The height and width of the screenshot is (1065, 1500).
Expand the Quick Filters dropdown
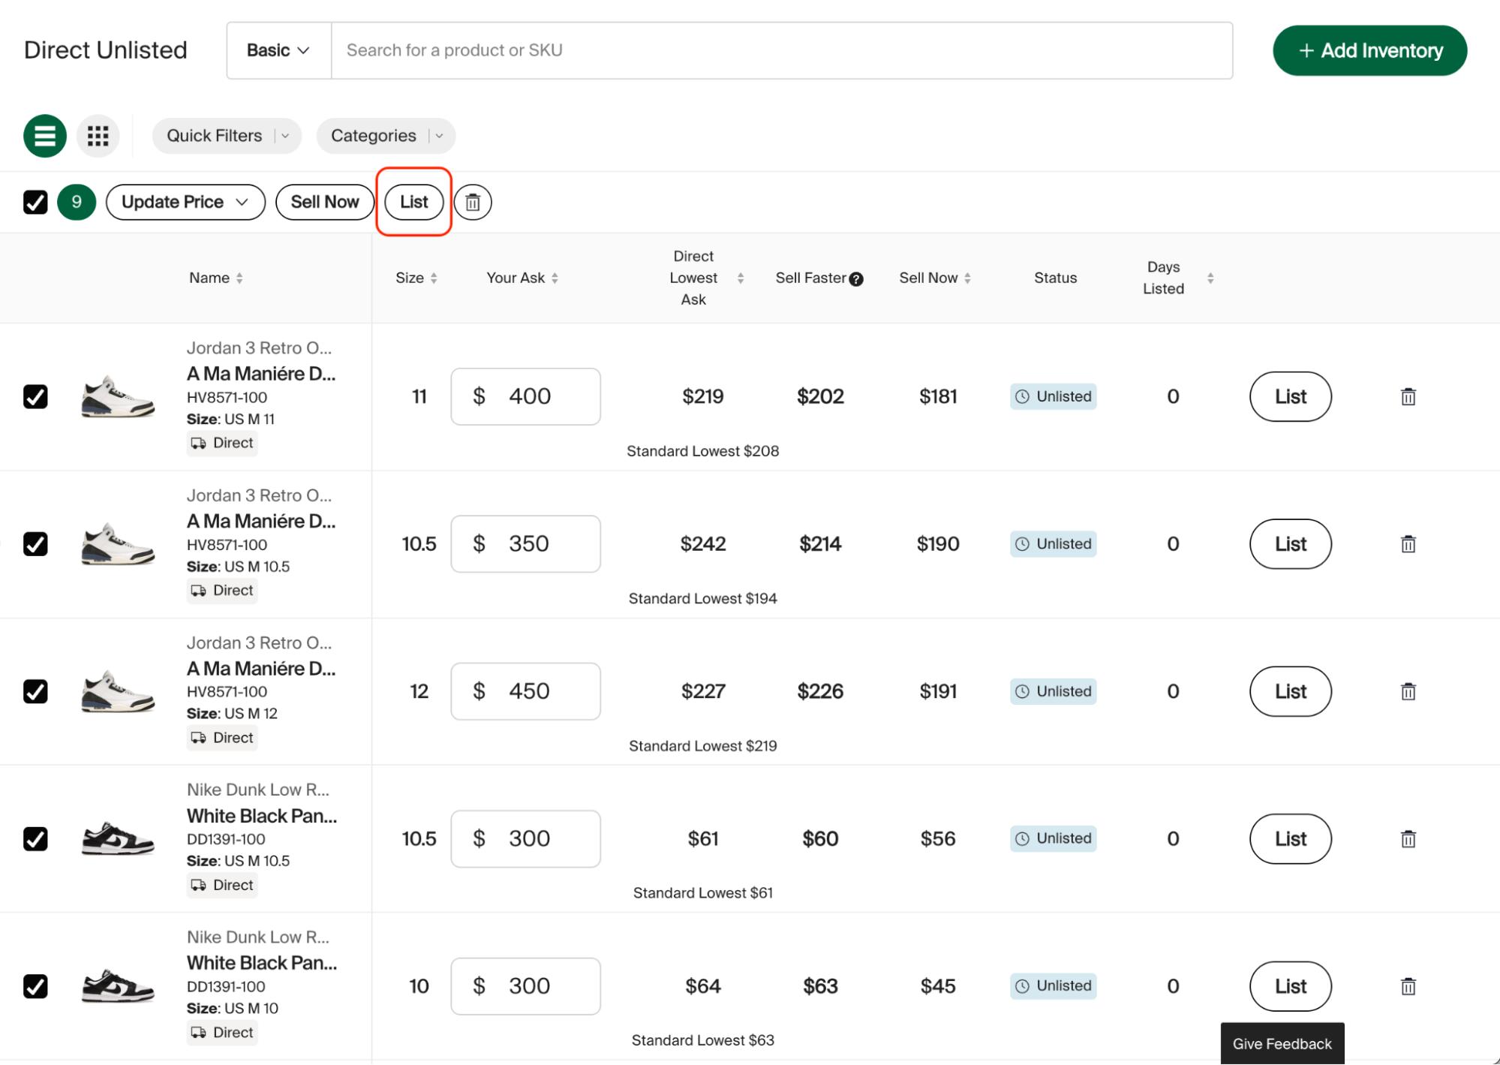[x=227, y=136]
